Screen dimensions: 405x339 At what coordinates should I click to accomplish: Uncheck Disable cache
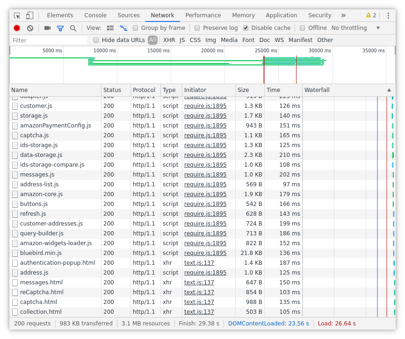(246, 28)
